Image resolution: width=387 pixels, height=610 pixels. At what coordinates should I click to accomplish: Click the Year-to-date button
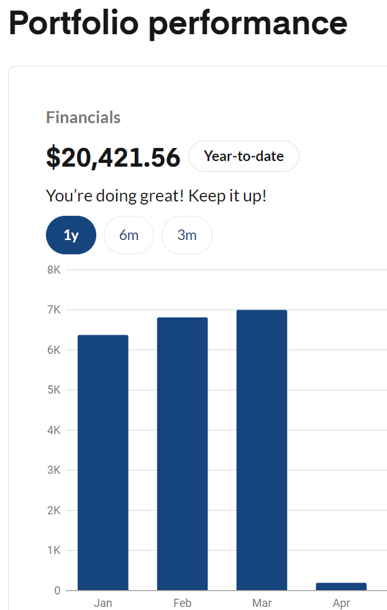(x=244, y=156)
